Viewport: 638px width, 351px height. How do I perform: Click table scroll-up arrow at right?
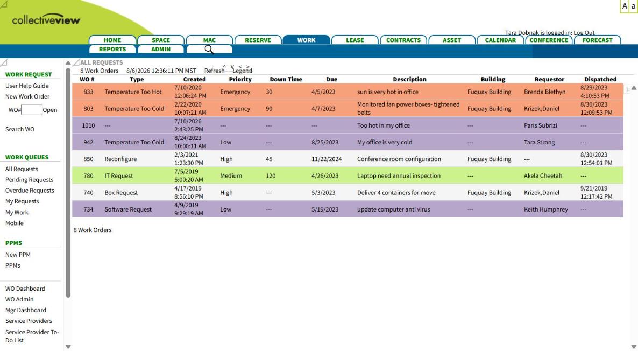click(x=634, y=88)
